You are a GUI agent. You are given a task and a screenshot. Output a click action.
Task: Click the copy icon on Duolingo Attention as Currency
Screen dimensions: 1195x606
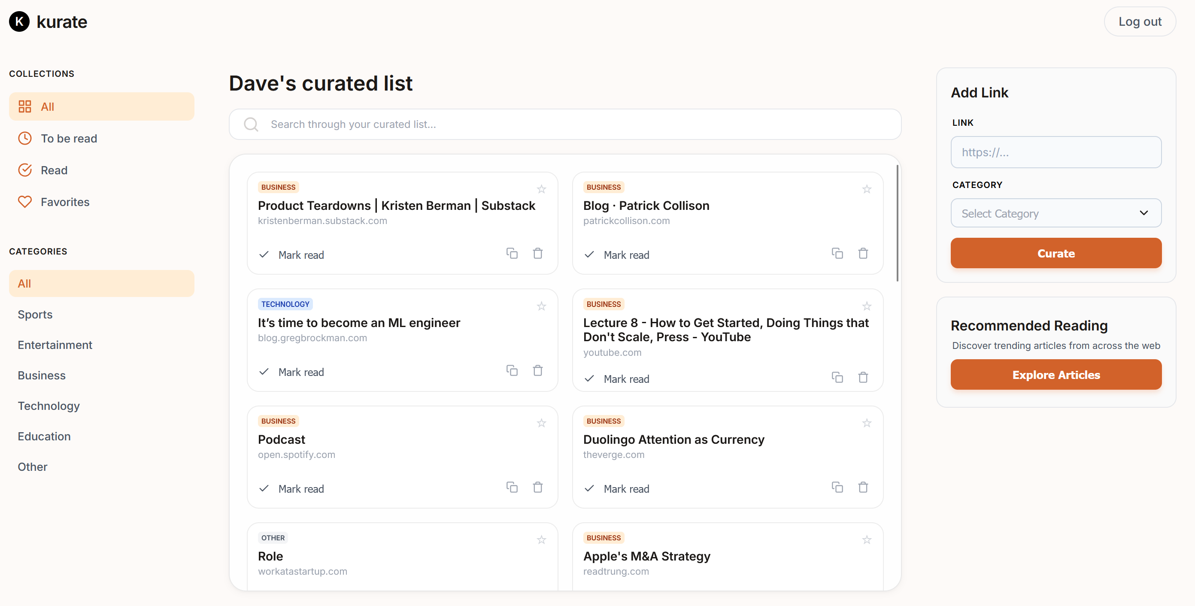tap(837, 487)
